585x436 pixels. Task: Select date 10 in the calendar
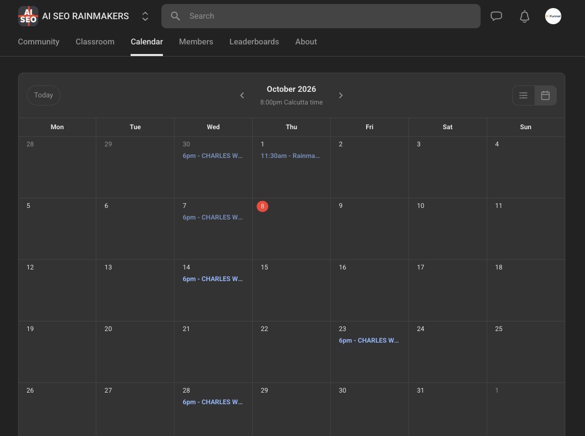pyautogui.click(x=421, y=206)
